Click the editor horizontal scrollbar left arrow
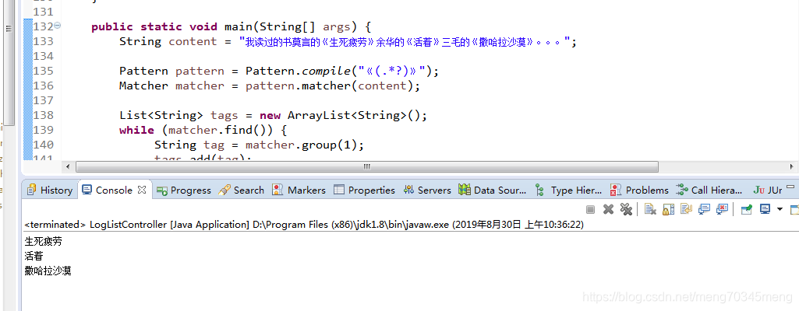The image size is (799, 311). [x=68, y=166]
